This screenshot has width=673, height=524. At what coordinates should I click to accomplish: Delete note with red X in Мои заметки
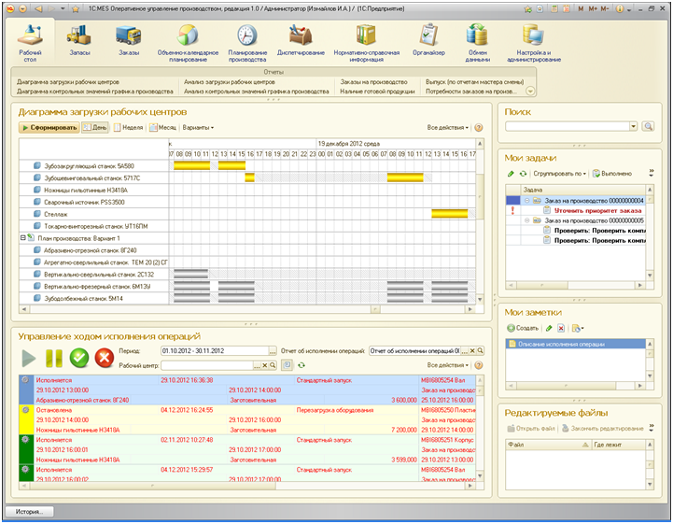(561, 328)
